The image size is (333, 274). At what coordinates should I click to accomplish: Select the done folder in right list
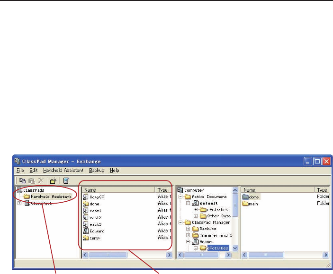coord(253,197)
